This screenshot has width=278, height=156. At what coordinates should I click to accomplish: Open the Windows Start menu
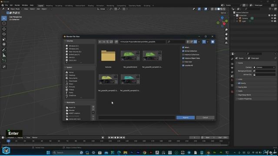[48, 153]
